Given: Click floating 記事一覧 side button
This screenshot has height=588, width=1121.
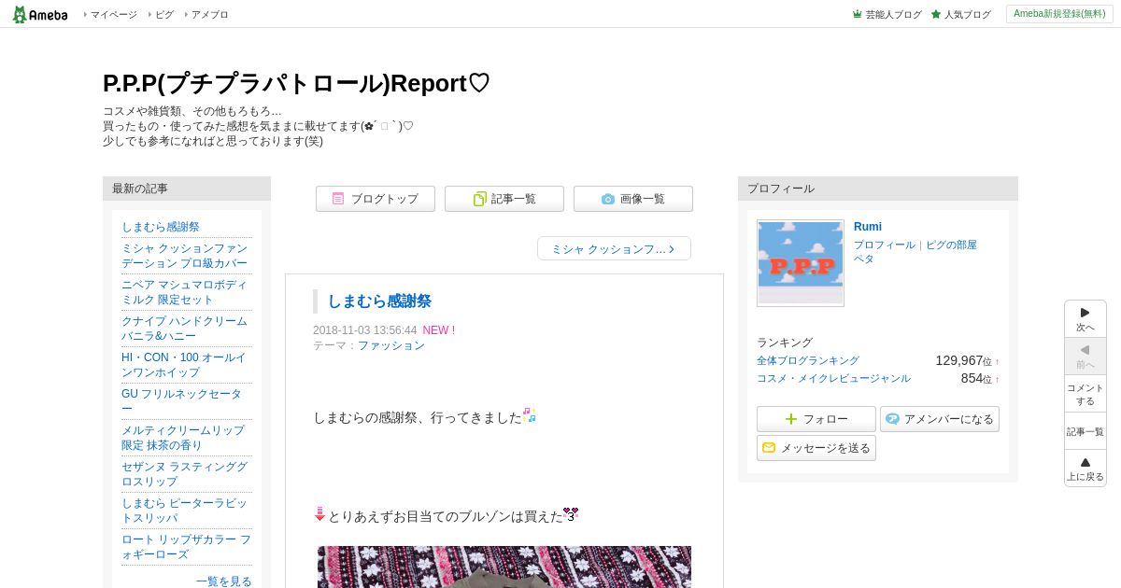Looking at the screenshot, I should [x=1086, y=431].
